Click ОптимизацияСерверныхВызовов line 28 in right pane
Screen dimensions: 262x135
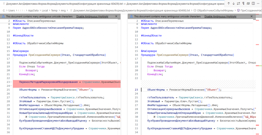[201, 109]
